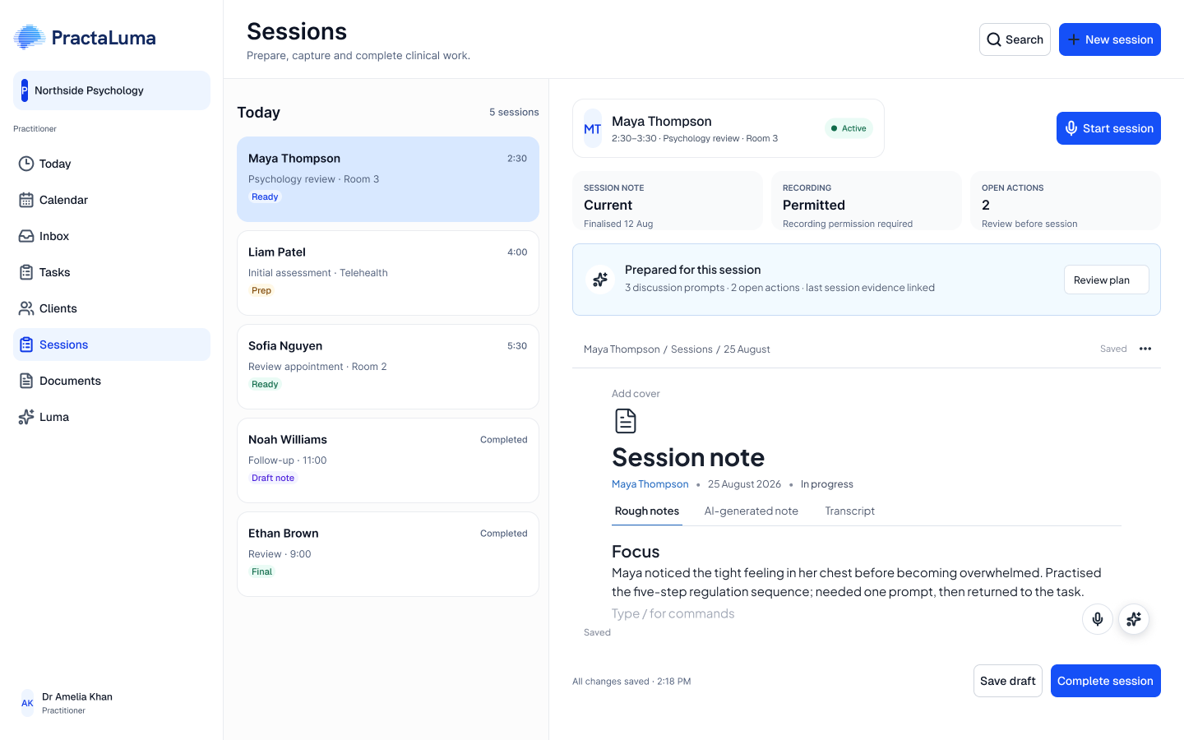The height and width of the screenshot is (740, 1184).
Task: Click the New session button
Action: [1110, 39]
